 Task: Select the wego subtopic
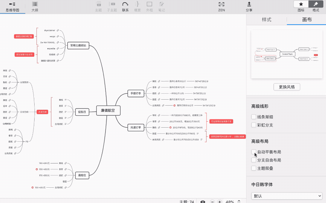52,37
